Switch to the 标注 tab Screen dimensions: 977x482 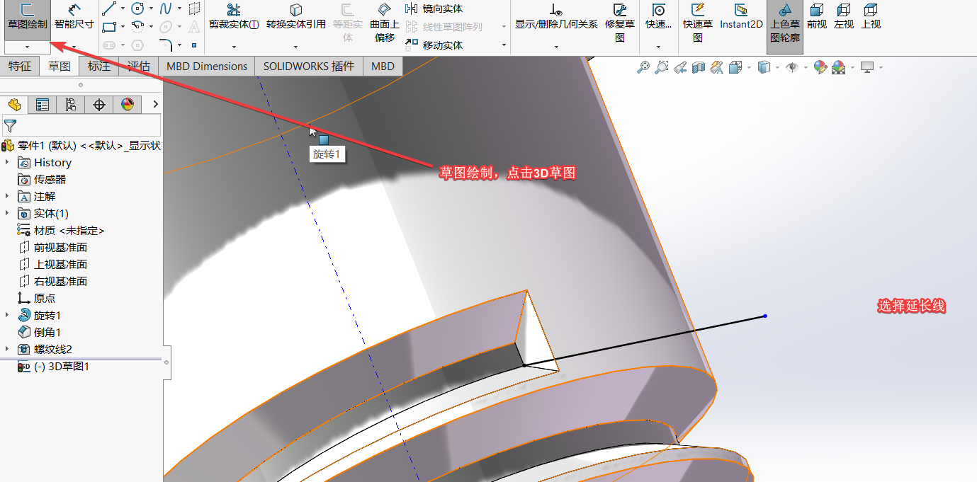tap(99, 66)
